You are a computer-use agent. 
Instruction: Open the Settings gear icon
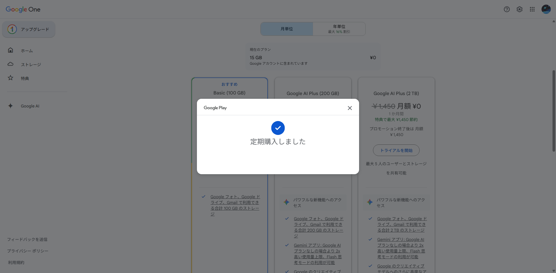520,9
